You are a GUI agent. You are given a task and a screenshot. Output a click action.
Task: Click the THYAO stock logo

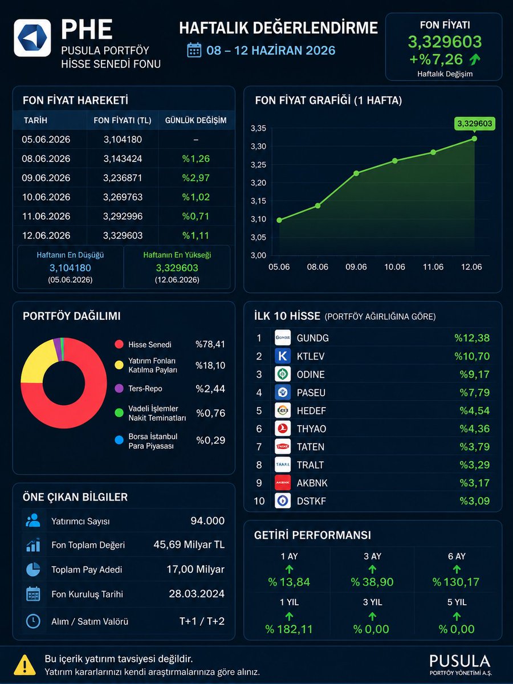click(283, 429)
